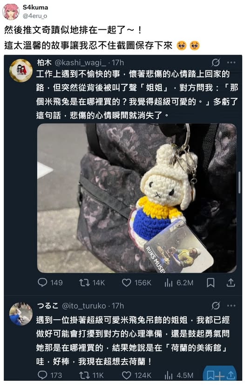Reply to つるこ's tweet with 173 comments
Image resolution: width=245 pixels, height=385 pixels.
[x=42, y=375]
